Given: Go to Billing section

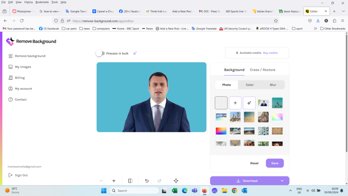Looking at the screenshot, I should 16,78.
